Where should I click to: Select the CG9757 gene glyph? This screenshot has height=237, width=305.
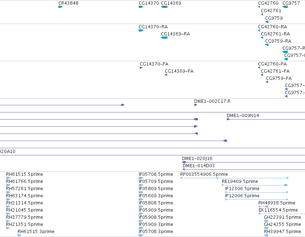coord(285,7)
